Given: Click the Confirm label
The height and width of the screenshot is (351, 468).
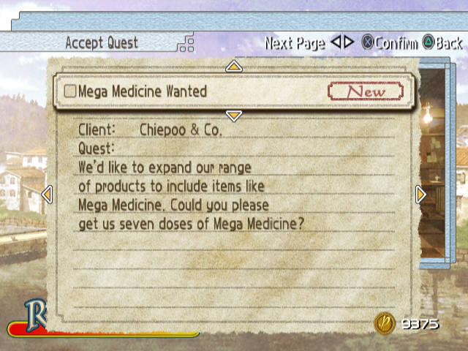Looking at the screenshot, I should click(396, 44).
